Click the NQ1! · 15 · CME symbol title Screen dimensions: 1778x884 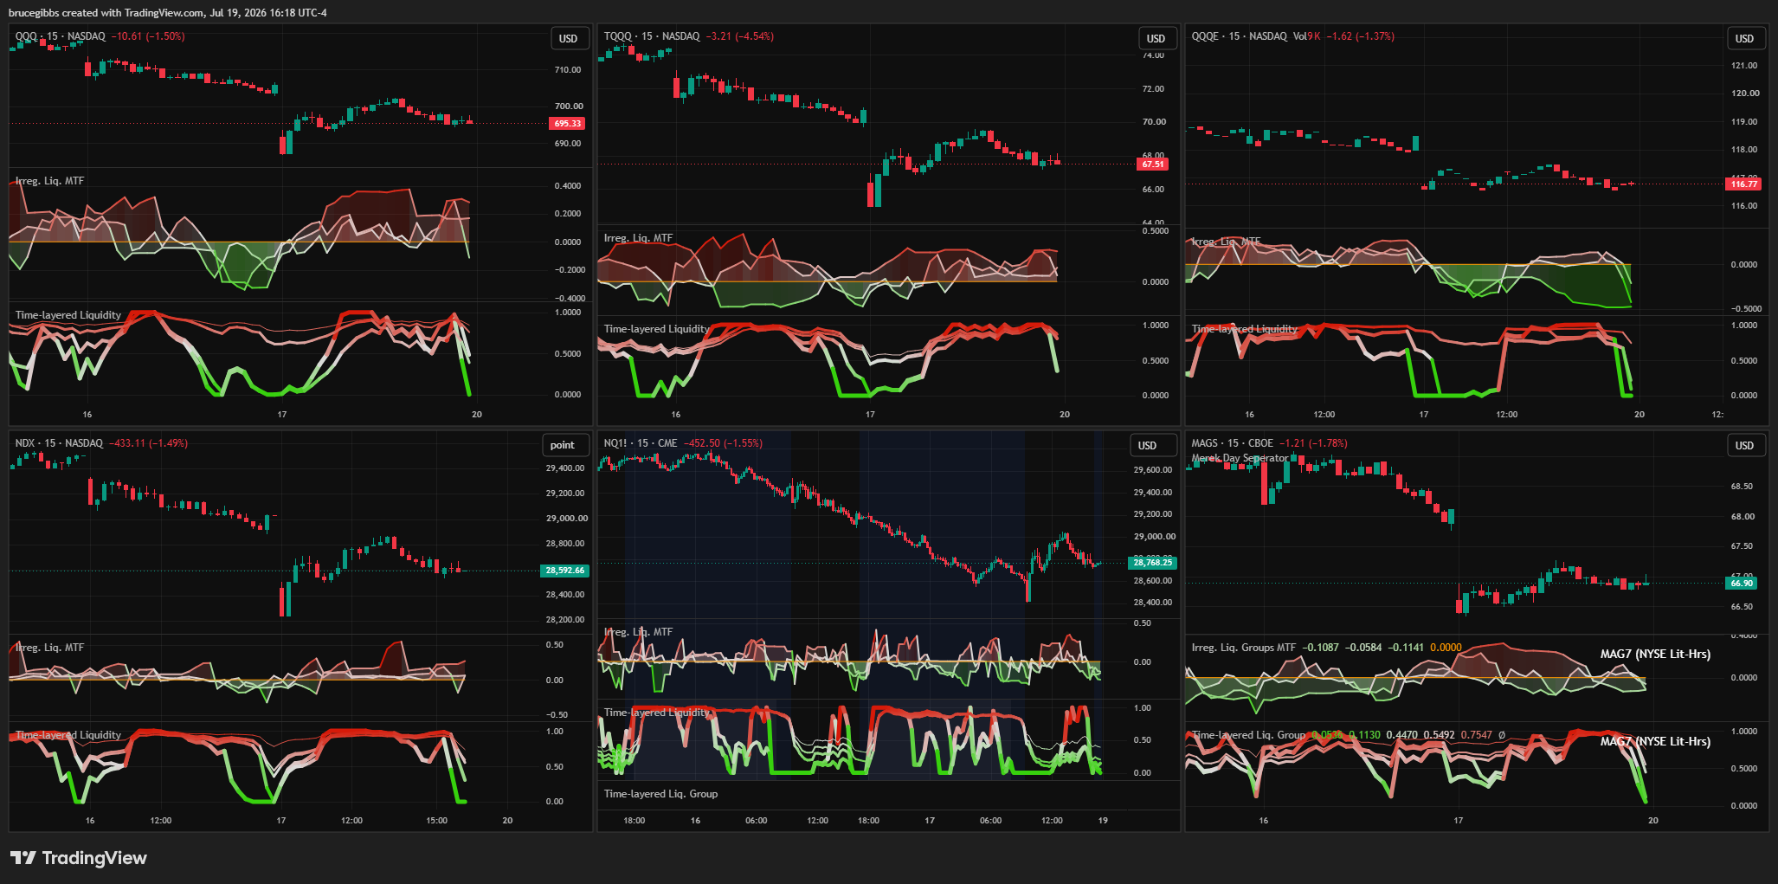tap(641, 443)
